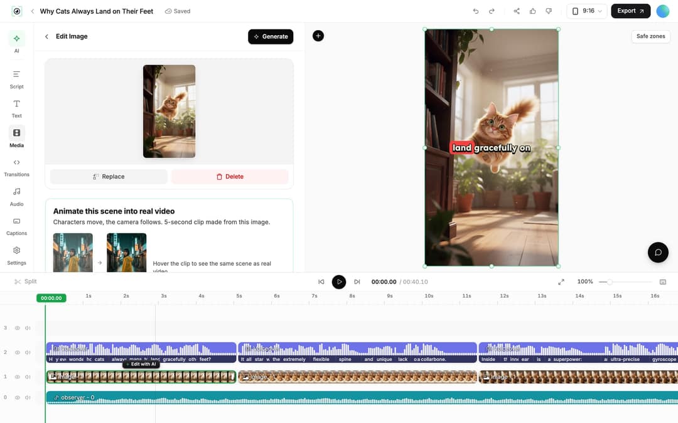Skip to next clip
The height and width of the screenshot is (423, 678).
357,282
